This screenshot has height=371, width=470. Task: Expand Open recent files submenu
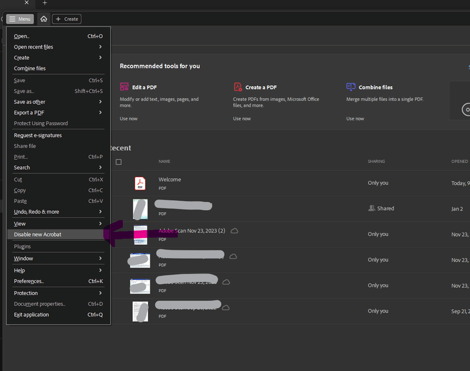58,47
